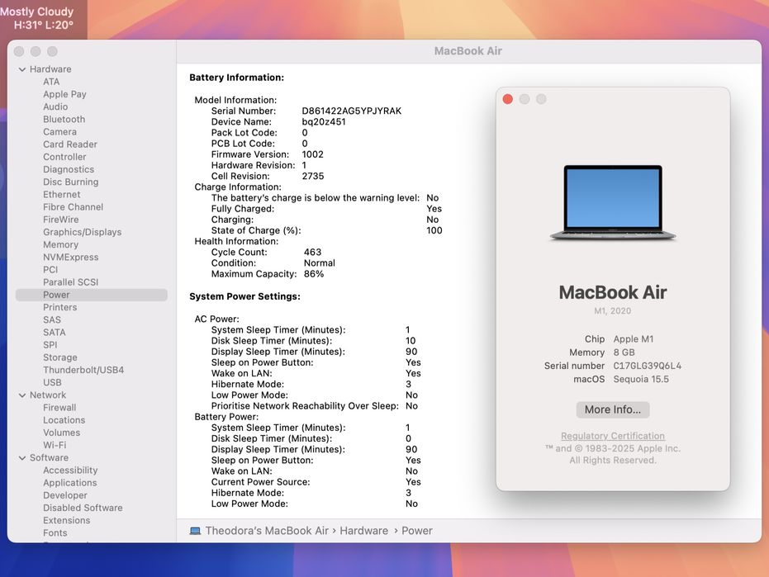This screenshot has height=577, width=769.
Task: Show Disabled Software list
Action: click(x=83, y=508)
